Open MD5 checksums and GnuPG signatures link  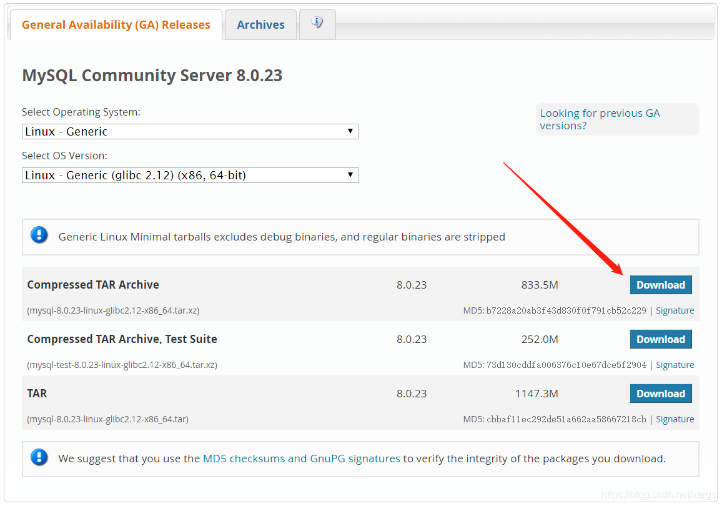click(x=302, y=459)
